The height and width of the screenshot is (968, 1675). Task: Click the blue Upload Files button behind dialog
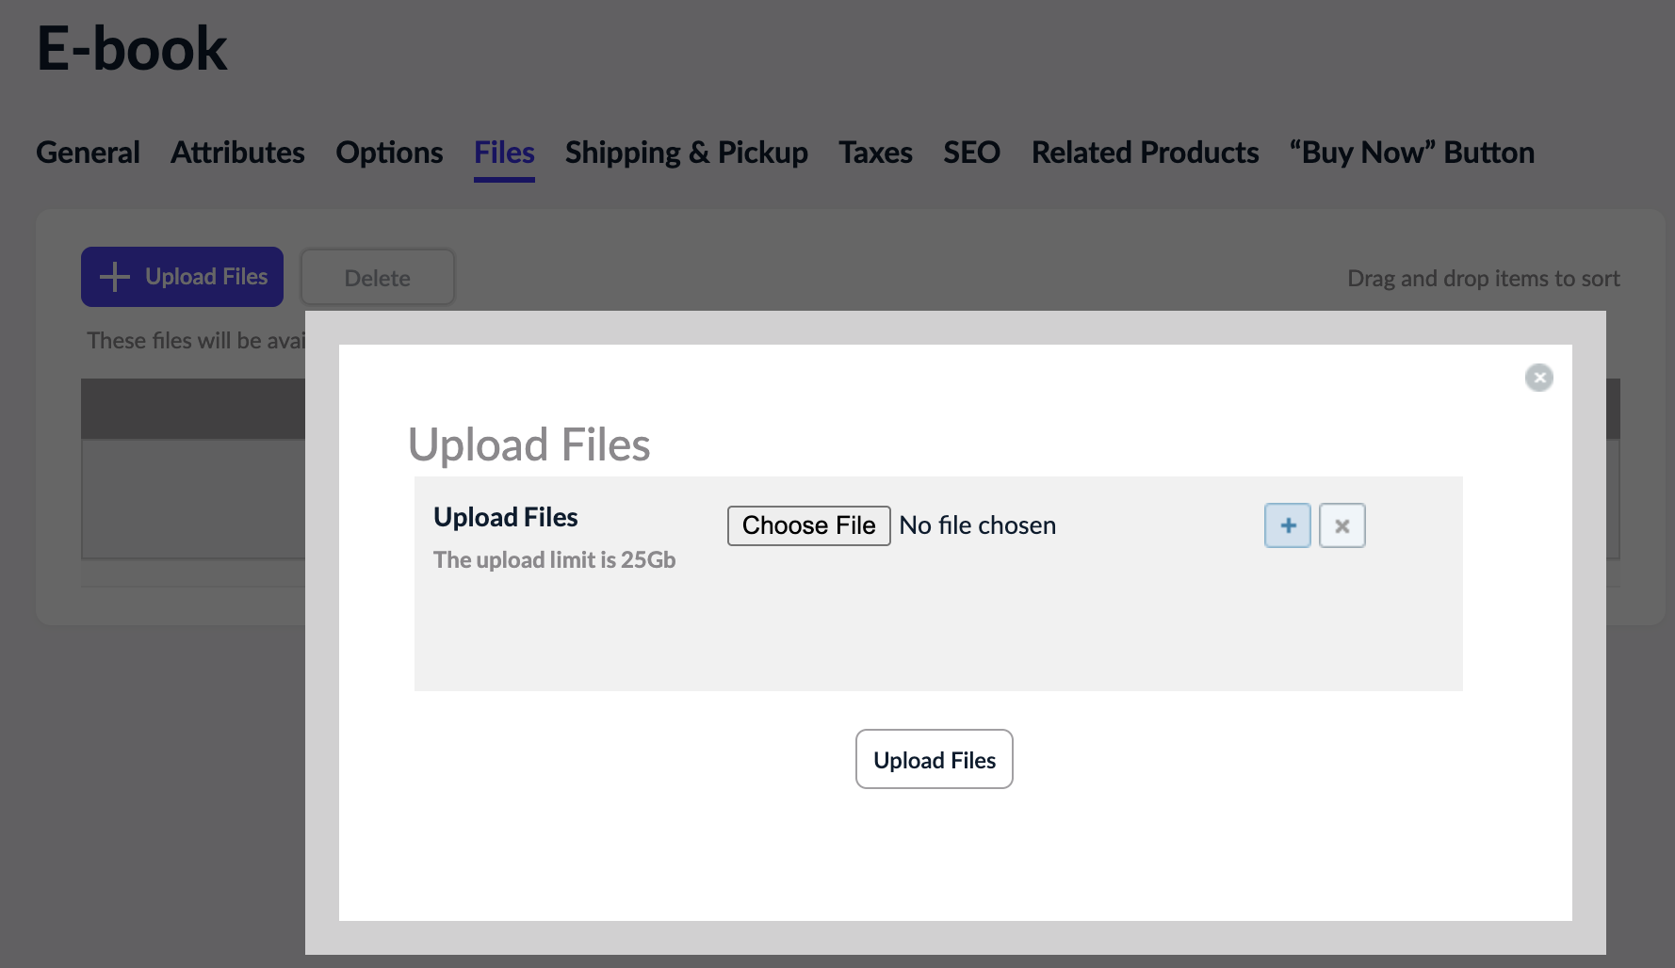pyautogui.click(x=182, y=277)
